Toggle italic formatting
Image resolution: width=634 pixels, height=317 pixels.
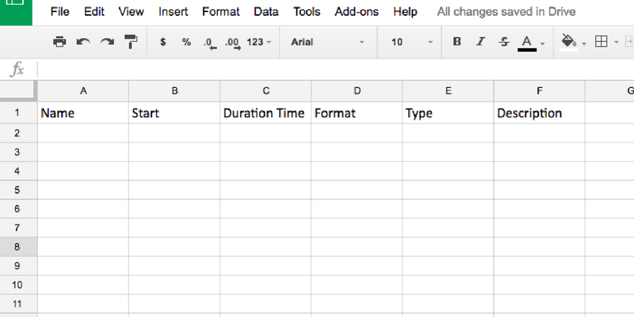click(480, 42)
